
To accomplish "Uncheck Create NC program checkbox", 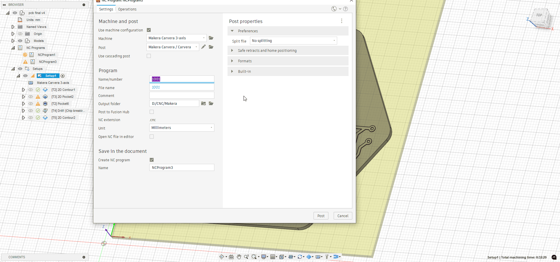I will 152,160.
